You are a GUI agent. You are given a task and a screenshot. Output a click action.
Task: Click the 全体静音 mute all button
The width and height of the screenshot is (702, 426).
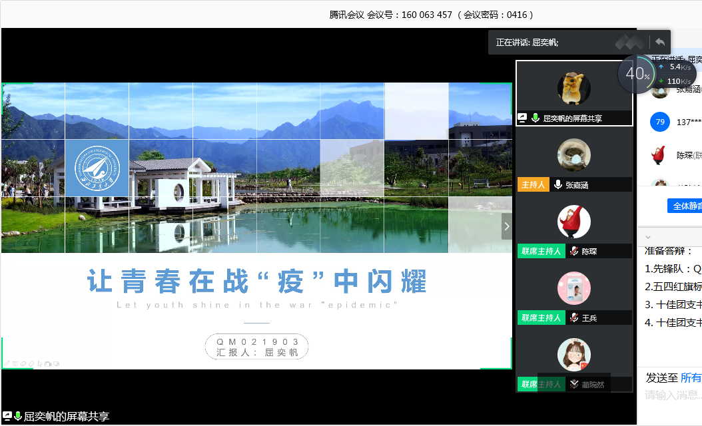(x=685, y=206)
